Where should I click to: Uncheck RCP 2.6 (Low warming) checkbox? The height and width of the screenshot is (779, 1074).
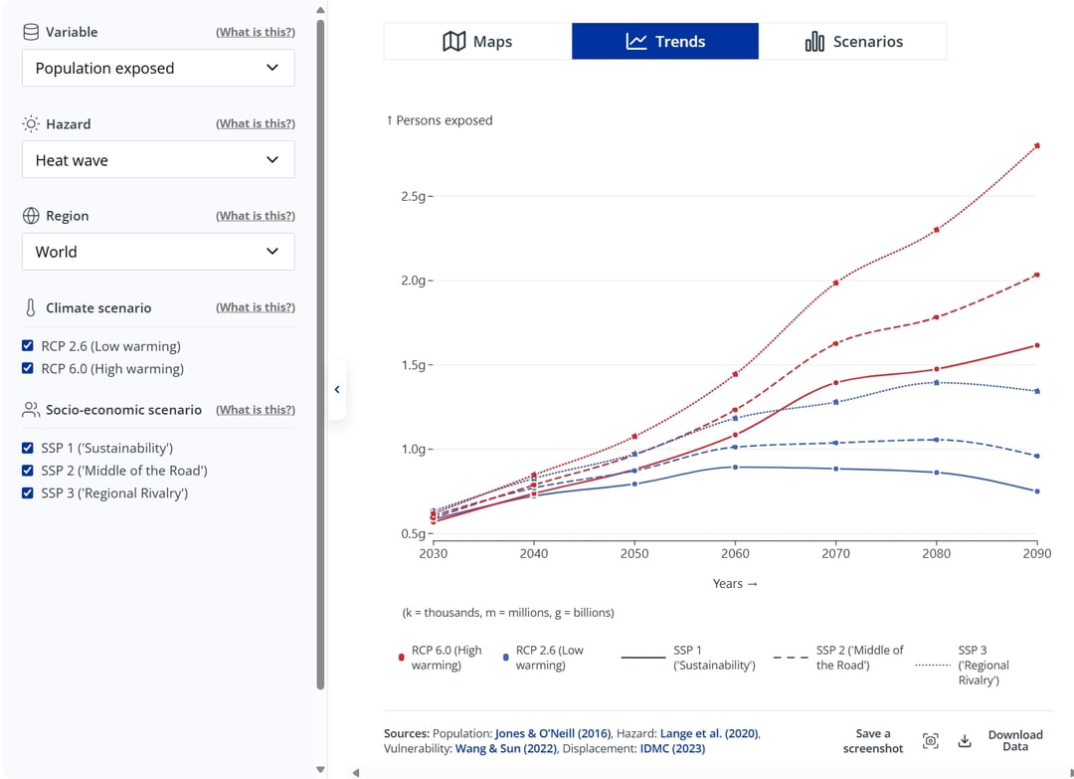[28, 346]
